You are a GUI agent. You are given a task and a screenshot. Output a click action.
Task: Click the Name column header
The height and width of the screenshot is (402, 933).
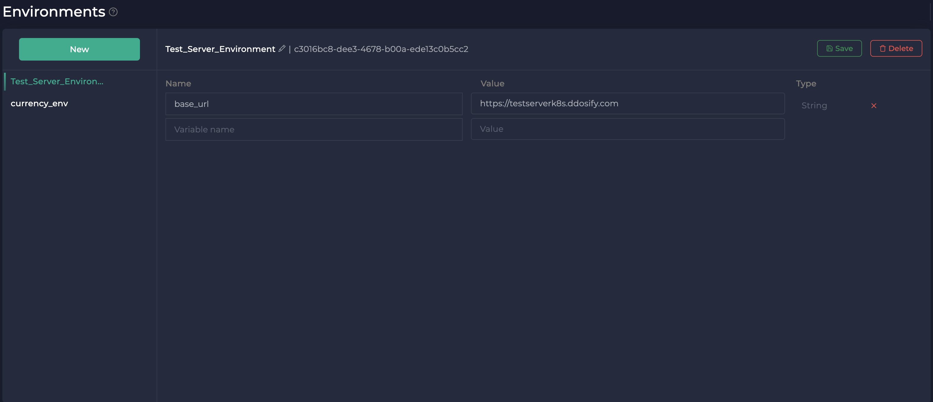pos(178,83)
